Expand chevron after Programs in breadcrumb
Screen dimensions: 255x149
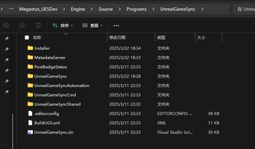tap(153, 9)
